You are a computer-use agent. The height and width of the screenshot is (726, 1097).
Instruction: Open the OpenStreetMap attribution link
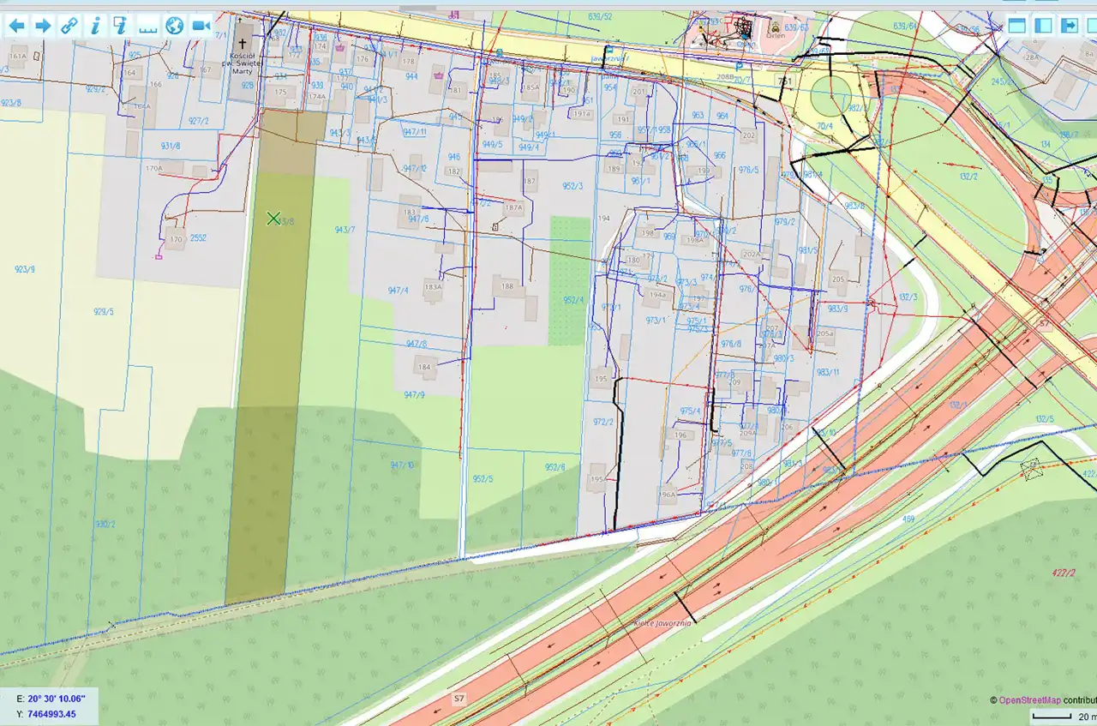(1029, 700)
